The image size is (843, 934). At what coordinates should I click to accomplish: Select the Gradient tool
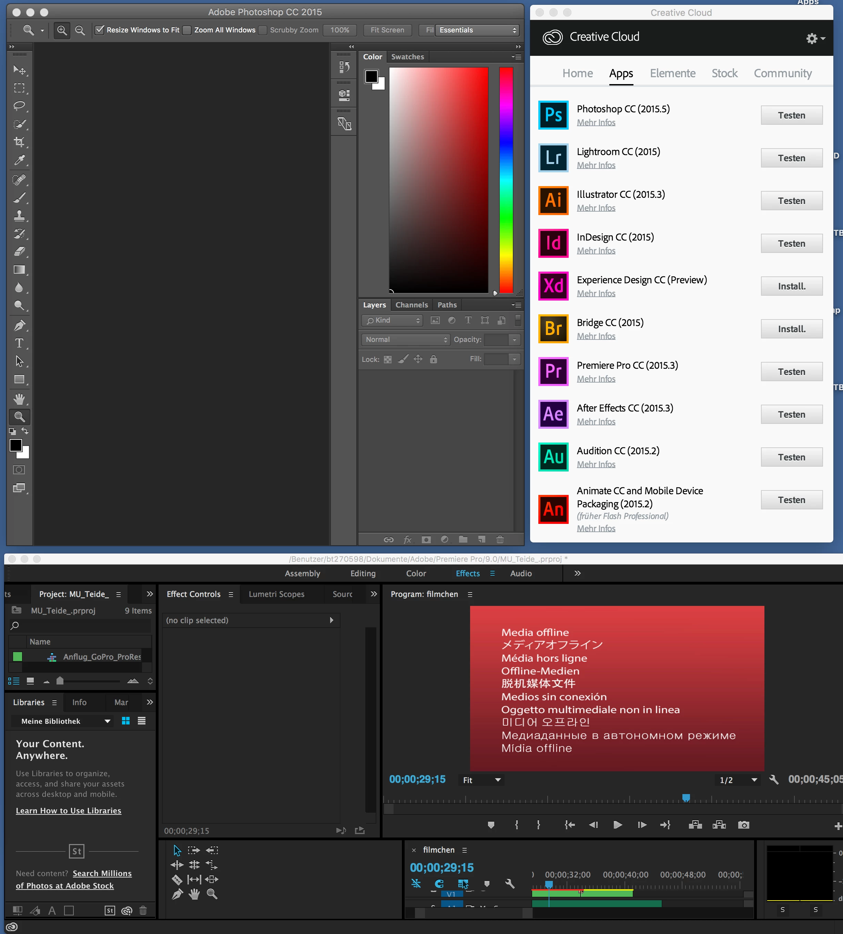pyautogui.click(x=19, y=270)
